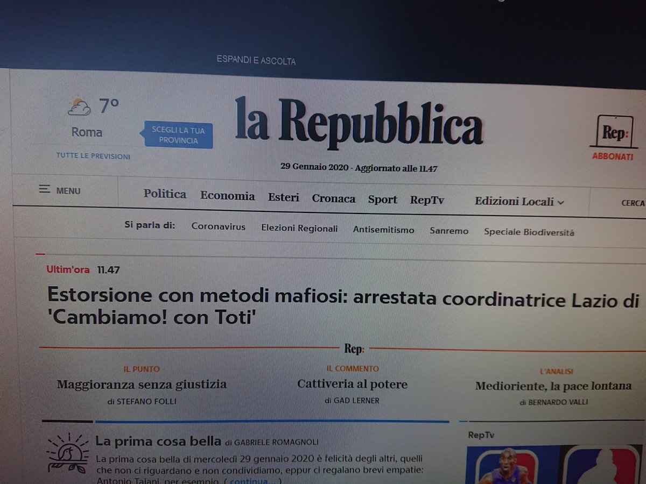Click the Si parla di: label
This screenshot has width=646, height=484.
pyautogui.click(x=150, y=225)
